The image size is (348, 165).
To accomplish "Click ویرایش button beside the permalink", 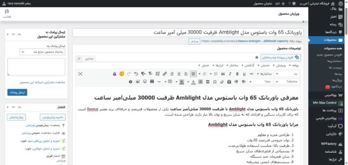I will (x=194, y=41).
